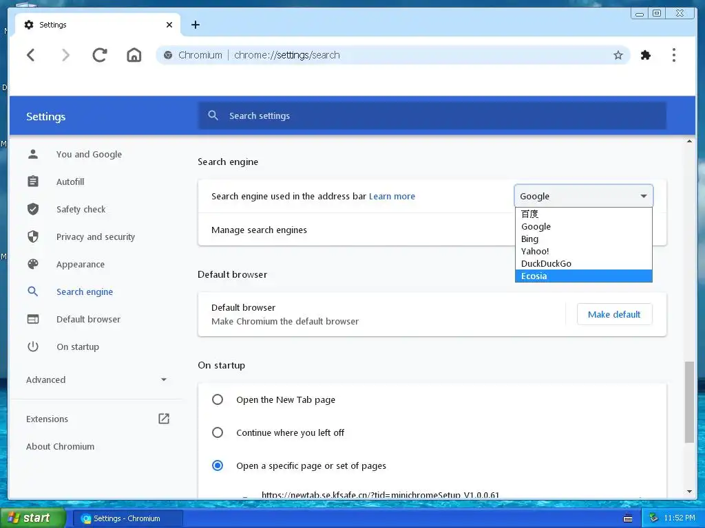Click the Chromium site info icon in address bar
The image size is (705, 528).
pos(168,55)
